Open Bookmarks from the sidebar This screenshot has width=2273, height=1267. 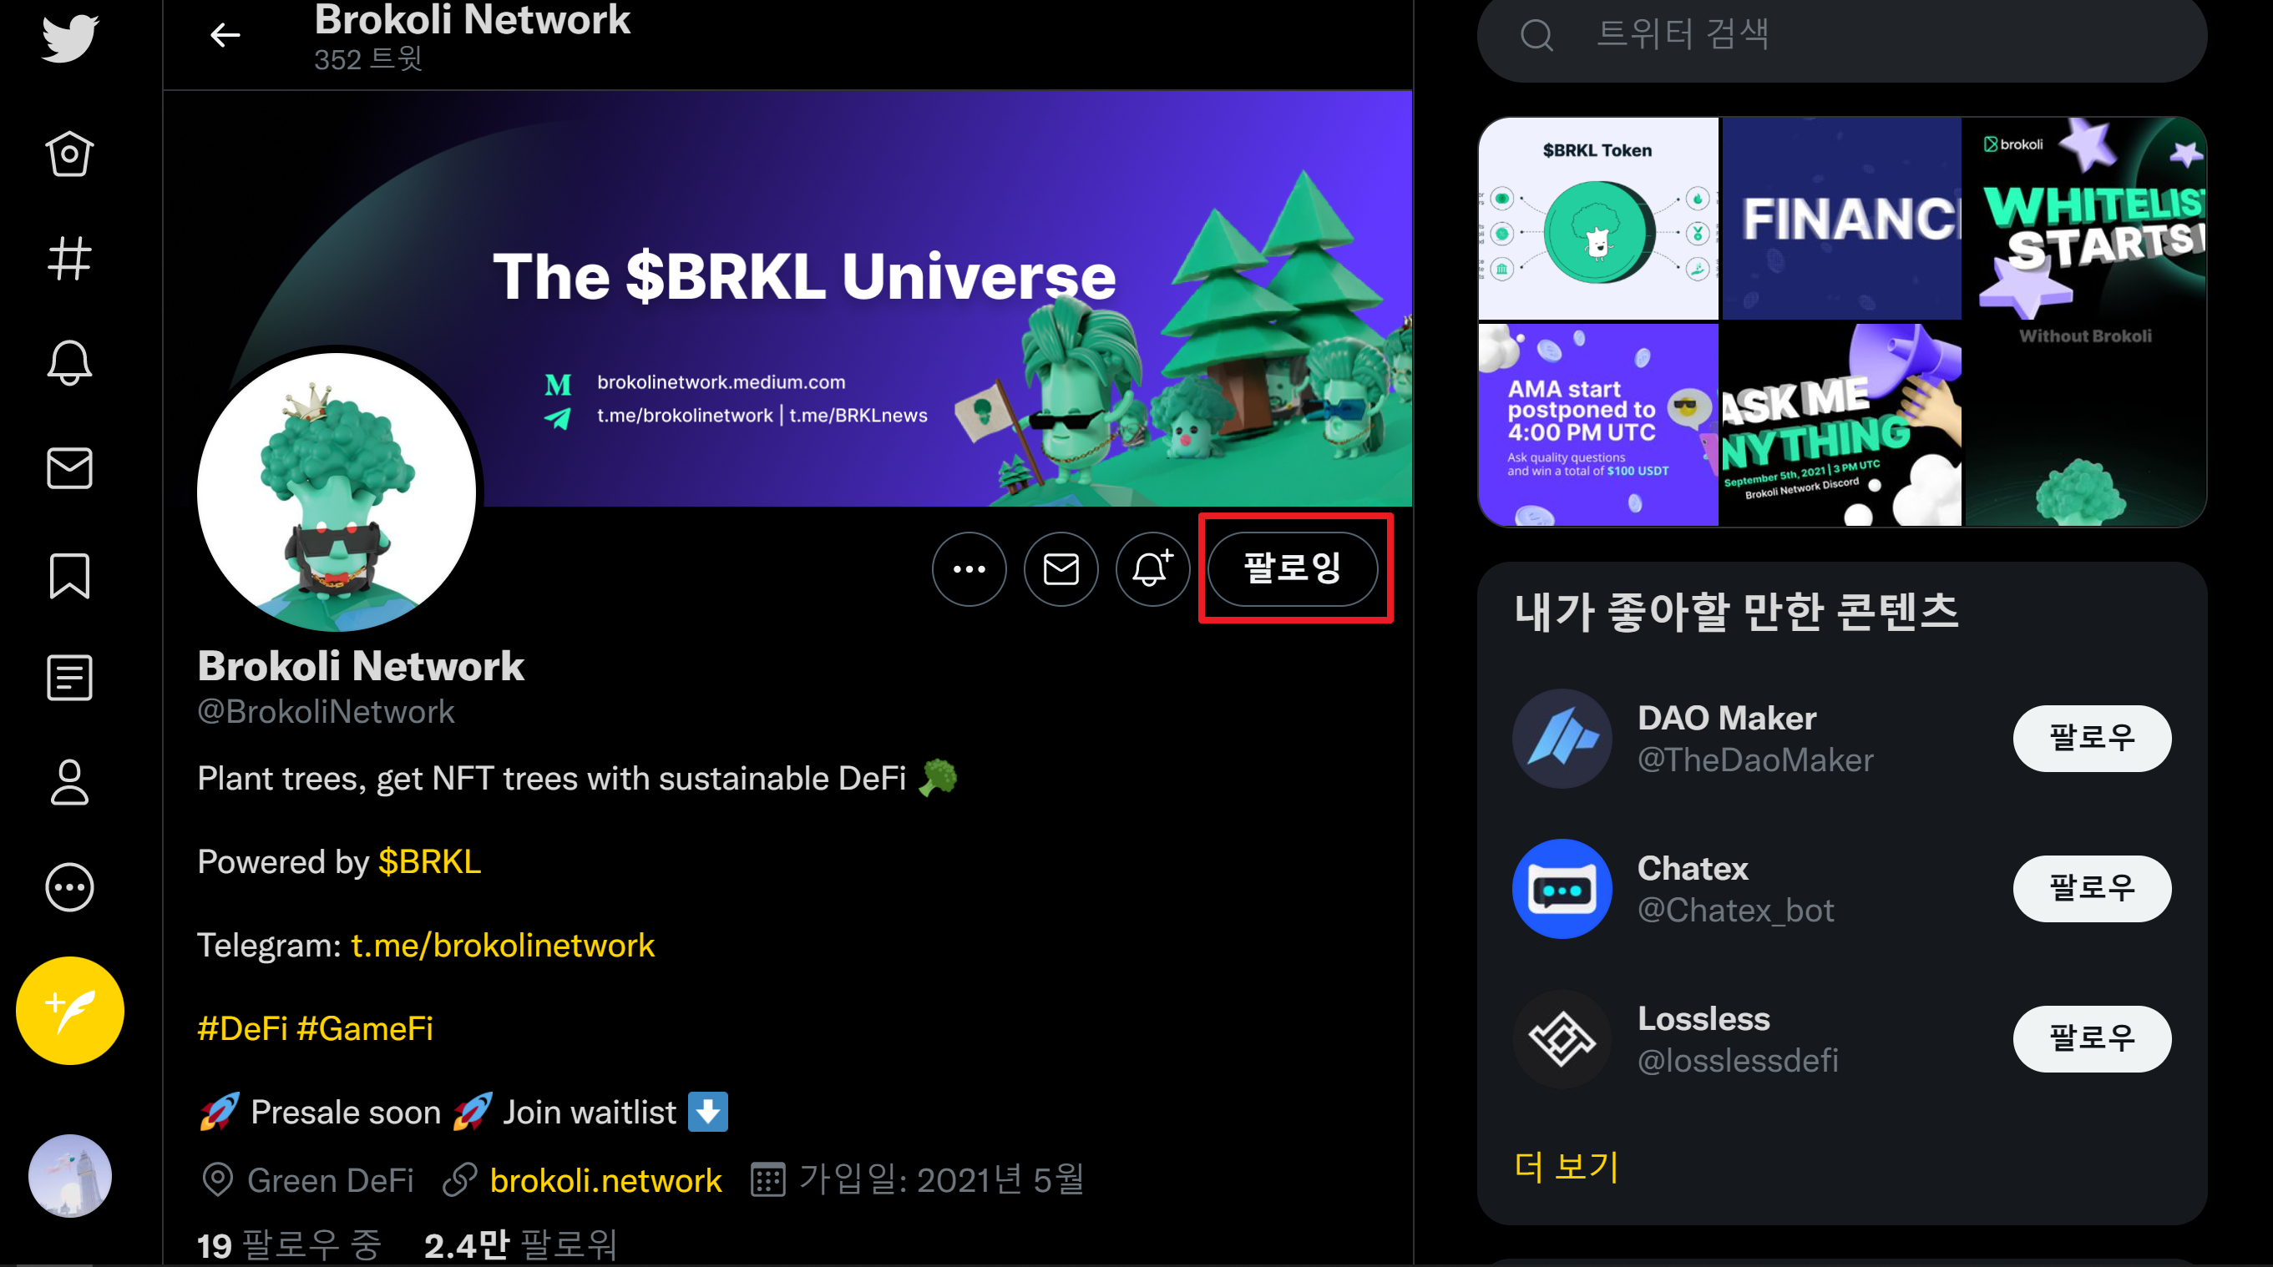pos(69,576)
